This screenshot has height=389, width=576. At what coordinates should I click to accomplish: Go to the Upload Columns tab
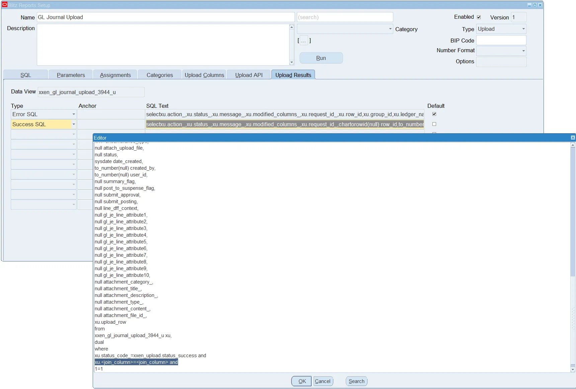click(x=204, y=75)
